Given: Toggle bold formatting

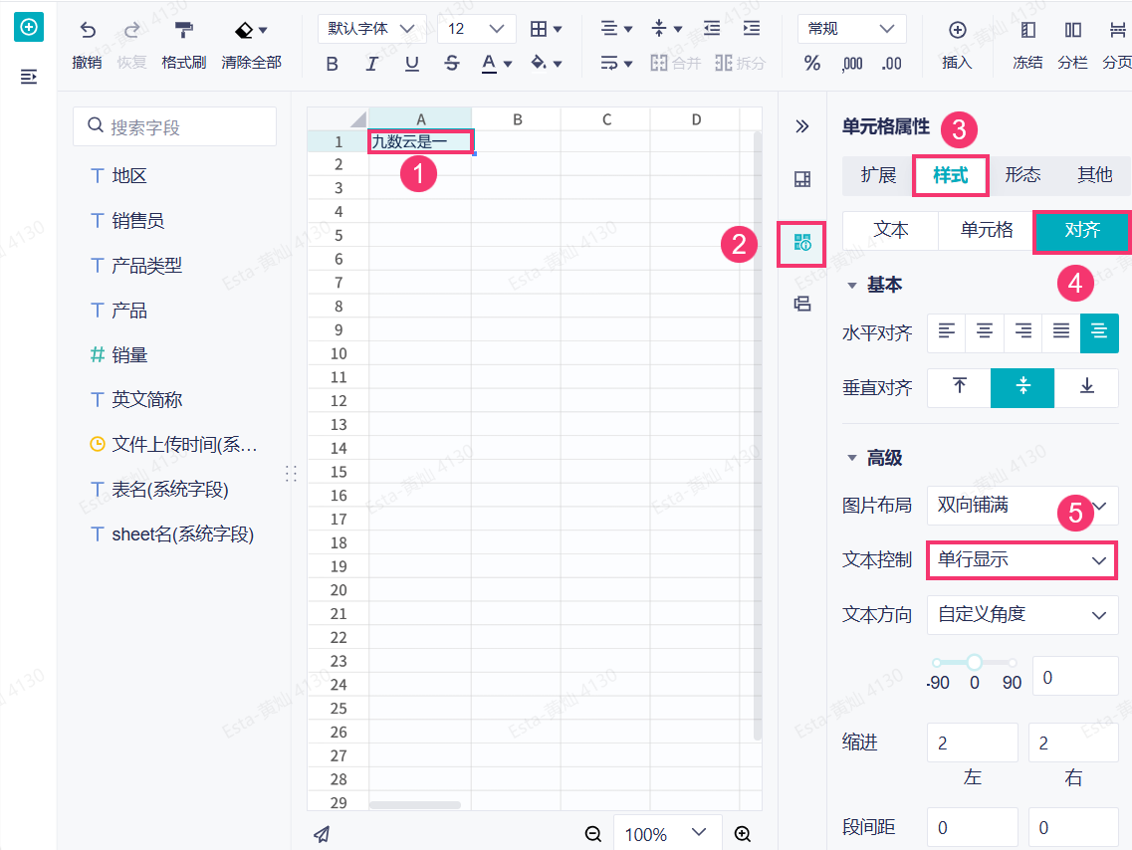Looking at the screenshot, I should 333,64.
